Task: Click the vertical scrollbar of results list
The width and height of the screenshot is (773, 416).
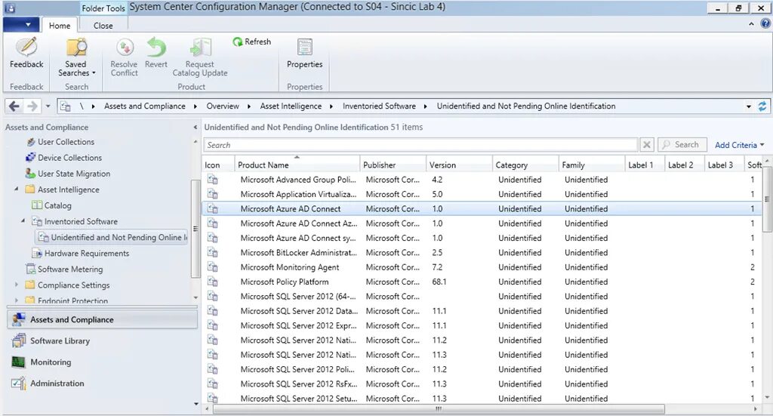Action: click(x=767, y=199)
